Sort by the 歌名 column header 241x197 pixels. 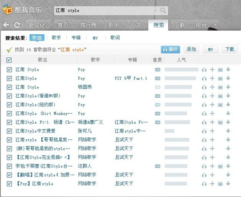[x=43, y=60]
